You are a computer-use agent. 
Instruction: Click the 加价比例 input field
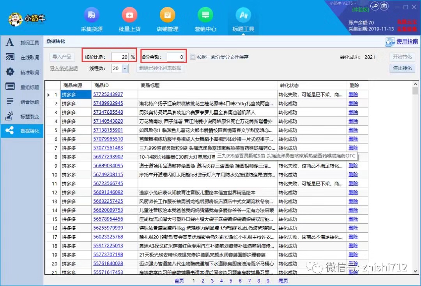120,57
